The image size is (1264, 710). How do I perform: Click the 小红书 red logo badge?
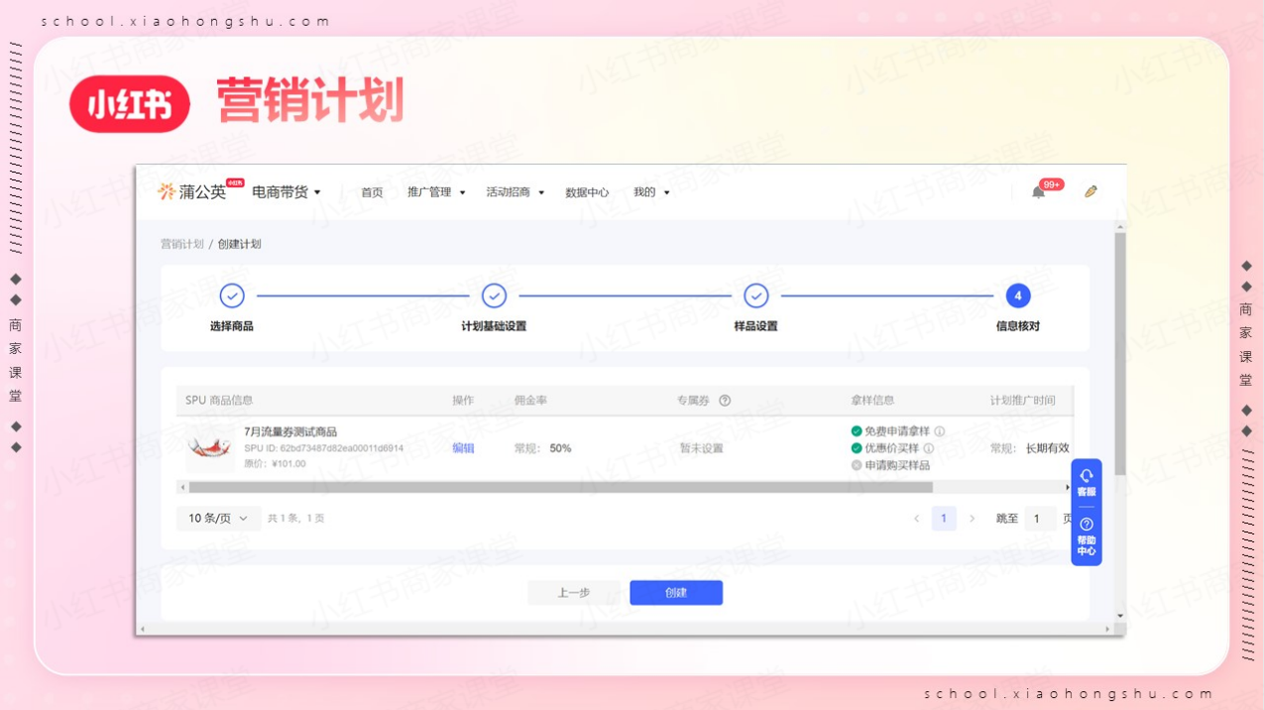(x=130, y=104)
